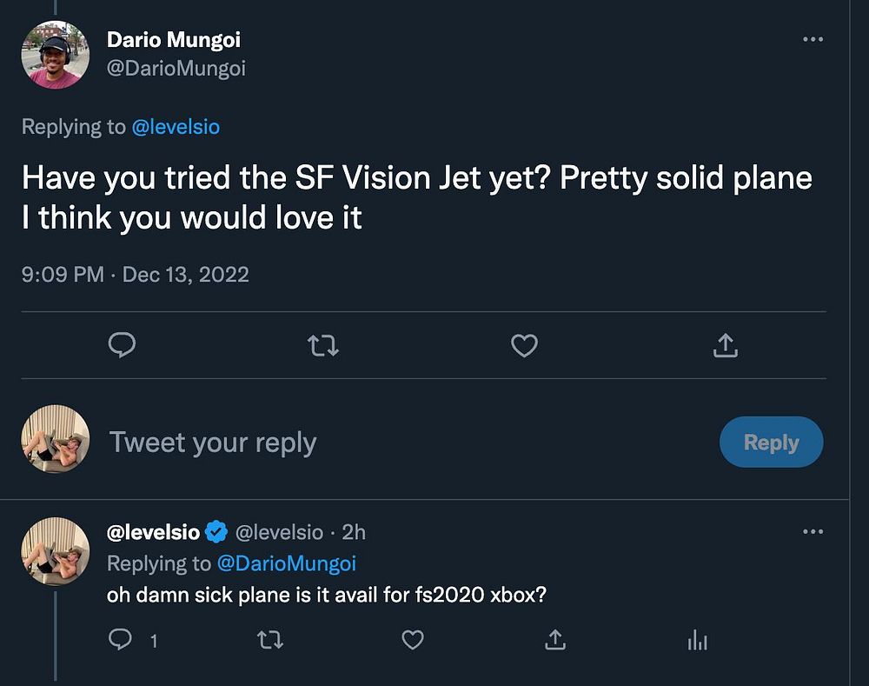Open more options for Dario's tweet
This screenshot has width=869, height=686.
click(813, 40)
